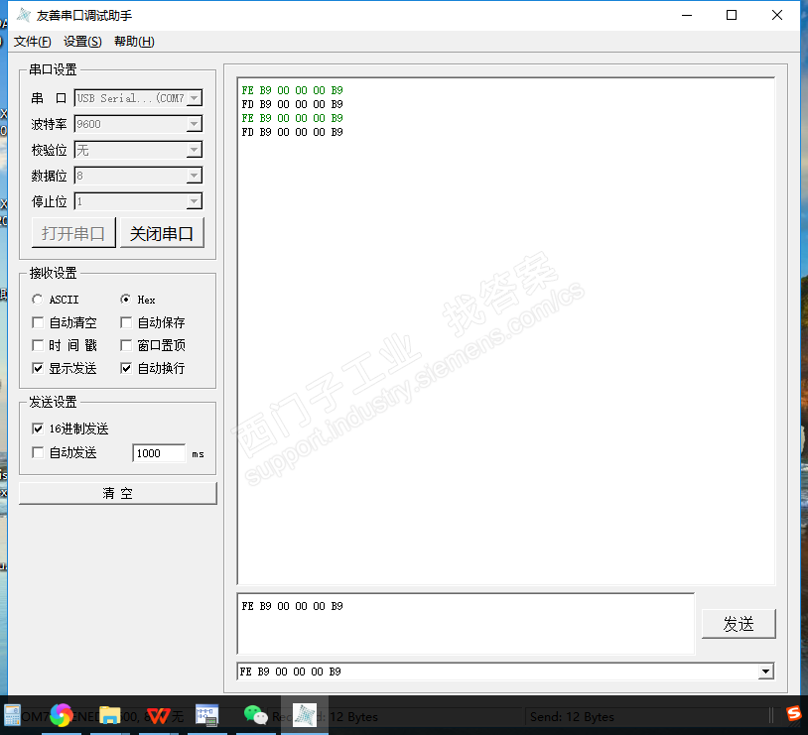Open the Calculator taskbar icon
The image size is (808, 735).
(11, 715)
